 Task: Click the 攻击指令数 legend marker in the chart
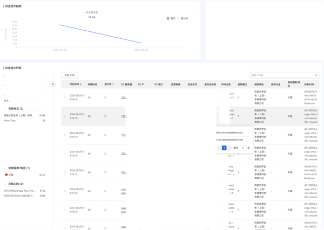pos(84,12)
